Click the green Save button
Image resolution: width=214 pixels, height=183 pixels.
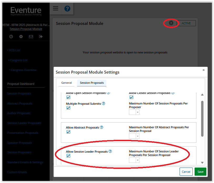[x=200, y=172]
